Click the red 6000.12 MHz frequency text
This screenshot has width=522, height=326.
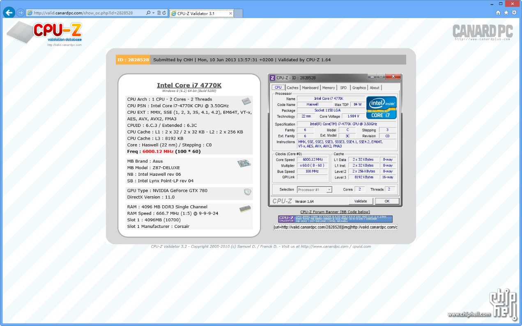[x=158, y=152]
